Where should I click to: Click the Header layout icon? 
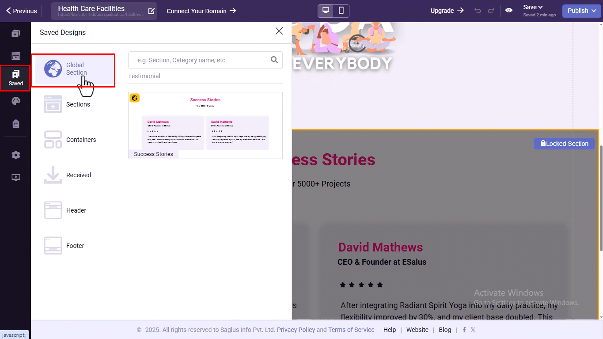click(53, 210)
